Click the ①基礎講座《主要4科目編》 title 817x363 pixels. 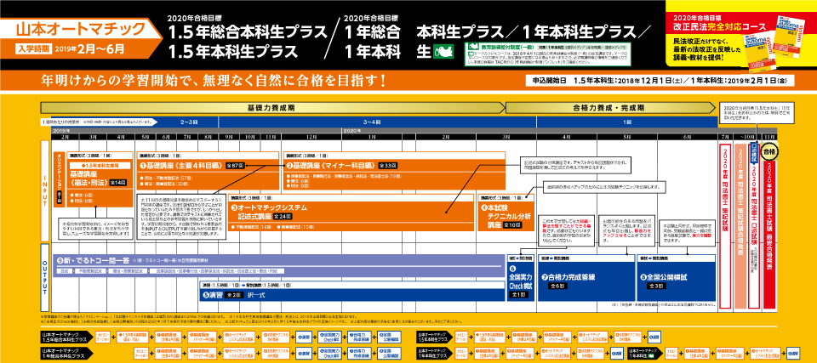click(181, 165)
